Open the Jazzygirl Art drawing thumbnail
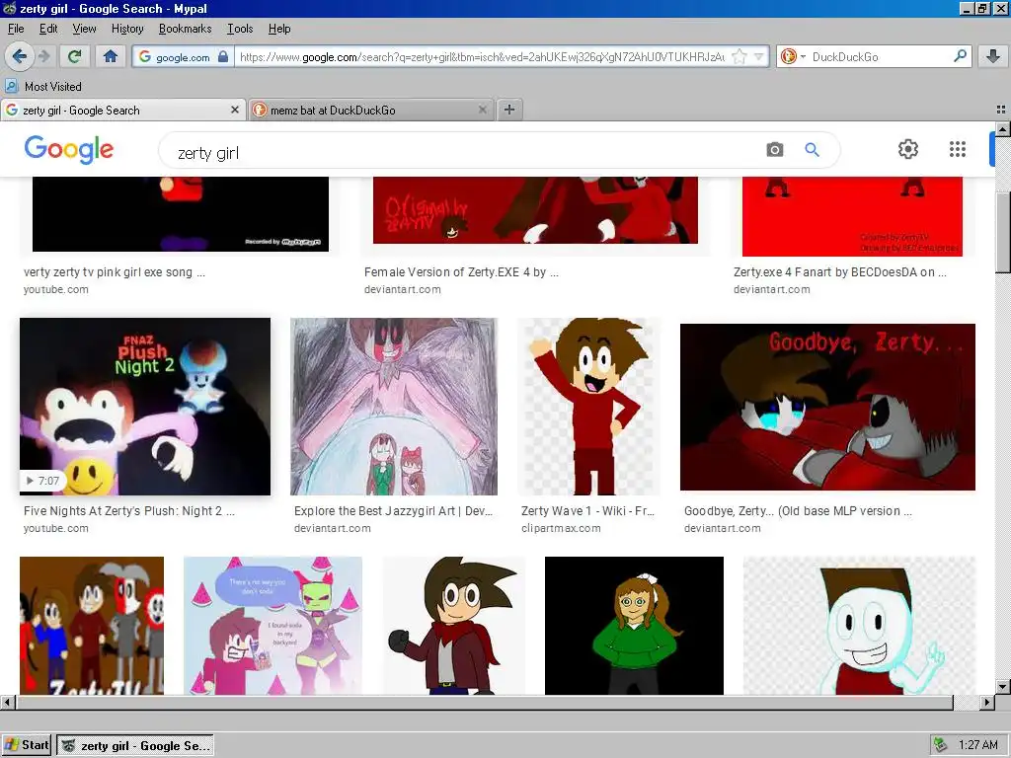Screen dimensions: 1011x758 point(394,407)
